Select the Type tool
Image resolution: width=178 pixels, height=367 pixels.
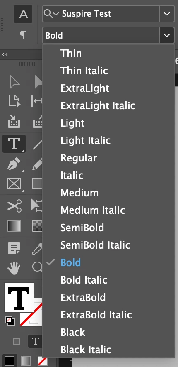[x=14, y=144]
